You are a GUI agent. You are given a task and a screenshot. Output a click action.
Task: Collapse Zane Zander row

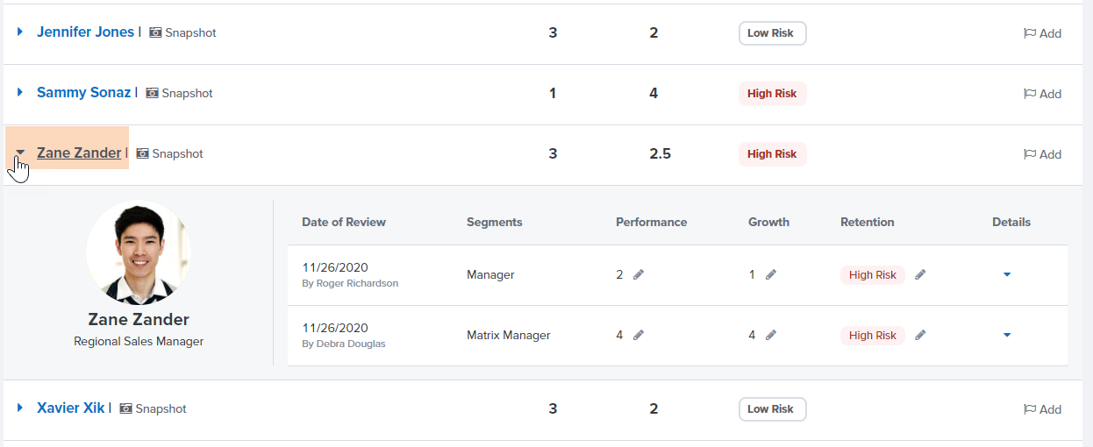[x=20, y=153]
